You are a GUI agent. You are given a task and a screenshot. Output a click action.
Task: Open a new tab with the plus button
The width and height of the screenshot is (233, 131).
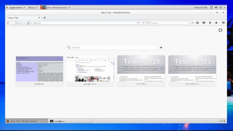pos(44,18)
